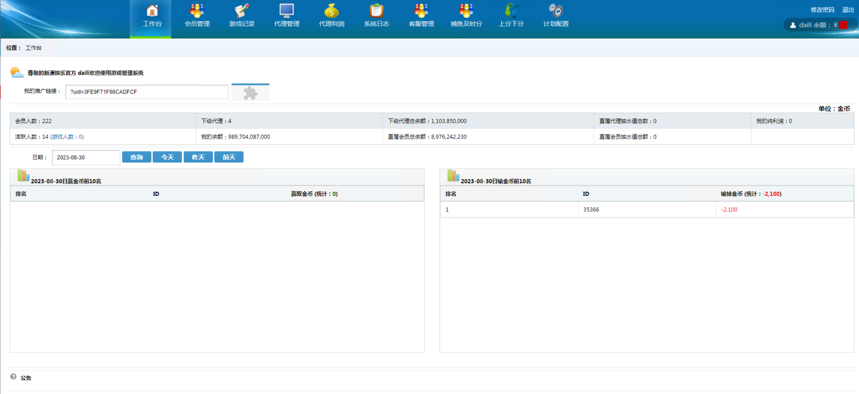Click the date input field 2023-08-30

86,157
